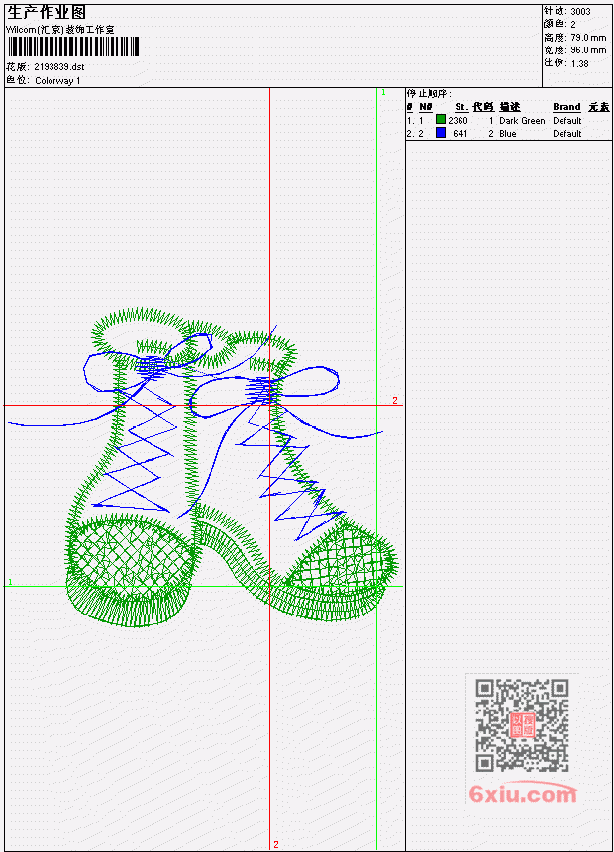
Task: Click the barcode under the studio name
Action: [x=73, y=47]
